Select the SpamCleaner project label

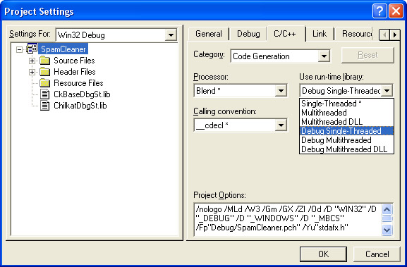pos(63,49)
